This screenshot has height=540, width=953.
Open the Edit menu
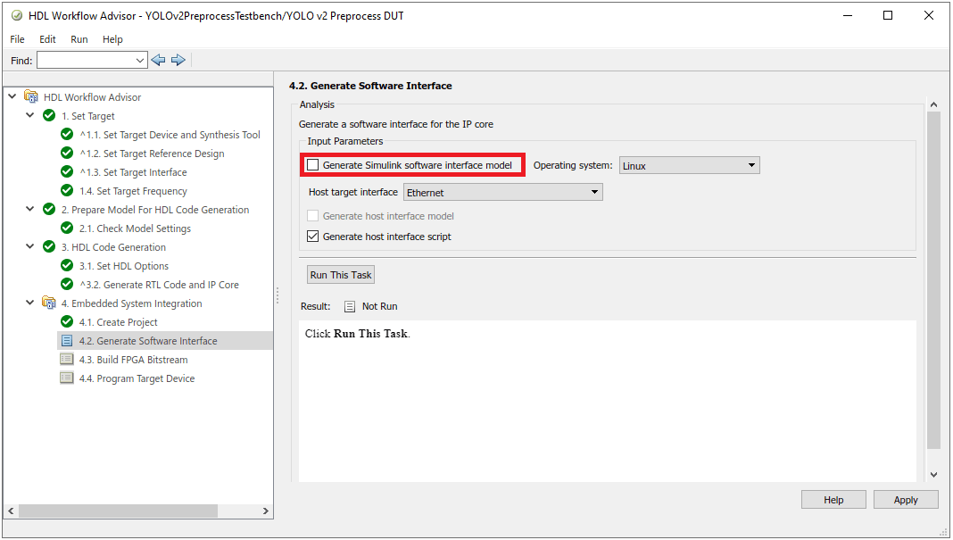tap(47, 39)
